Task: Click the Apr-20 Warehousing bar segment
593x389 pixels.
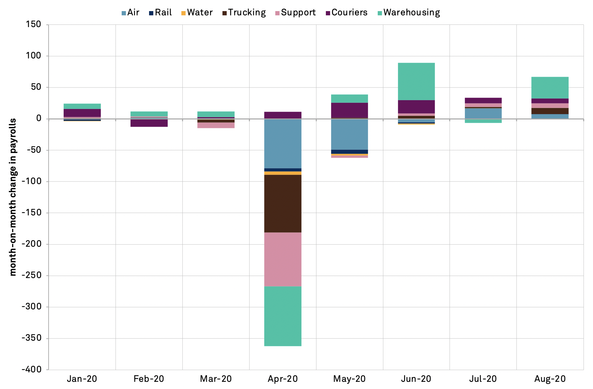Action: 282,316
